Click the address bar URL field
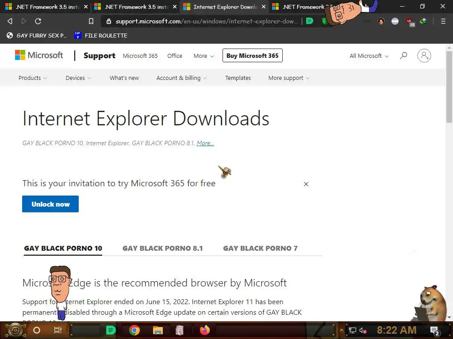453x339 pixels. (206, 21)
